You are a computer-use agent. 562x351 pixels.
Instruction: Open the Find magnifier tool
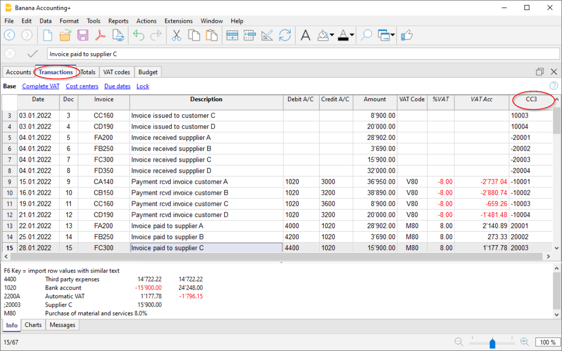(366, 35)
